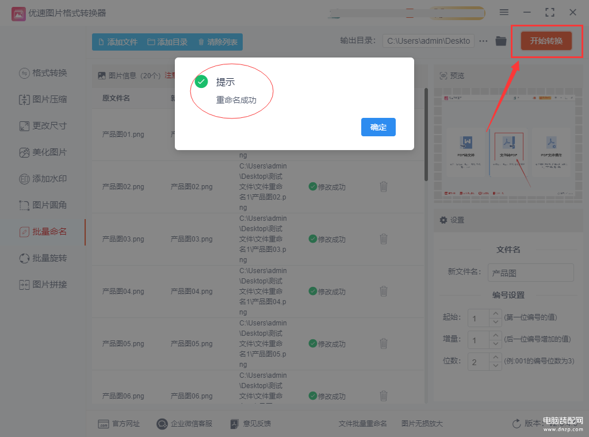Viewport: 589px width, 437px height.
Task: Click the output directory path field
Action: click(428, 41)
